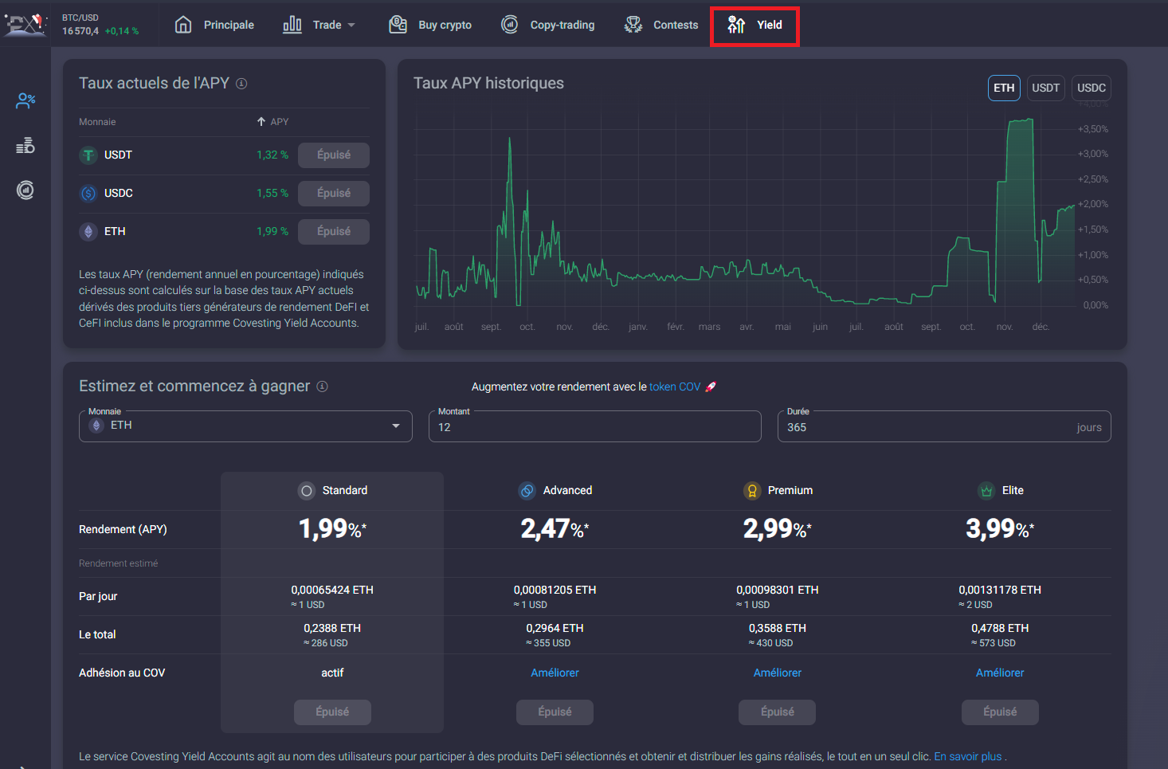Select the Yield menu item

[x=754, y=26]
